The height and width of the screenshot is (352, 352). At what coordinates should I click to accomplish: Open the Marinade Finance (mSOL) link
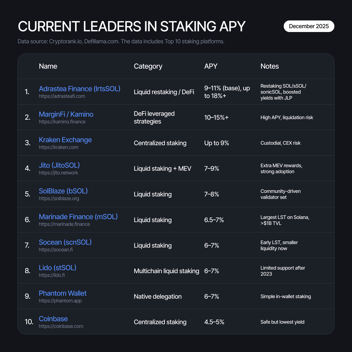tap(78, 216)
